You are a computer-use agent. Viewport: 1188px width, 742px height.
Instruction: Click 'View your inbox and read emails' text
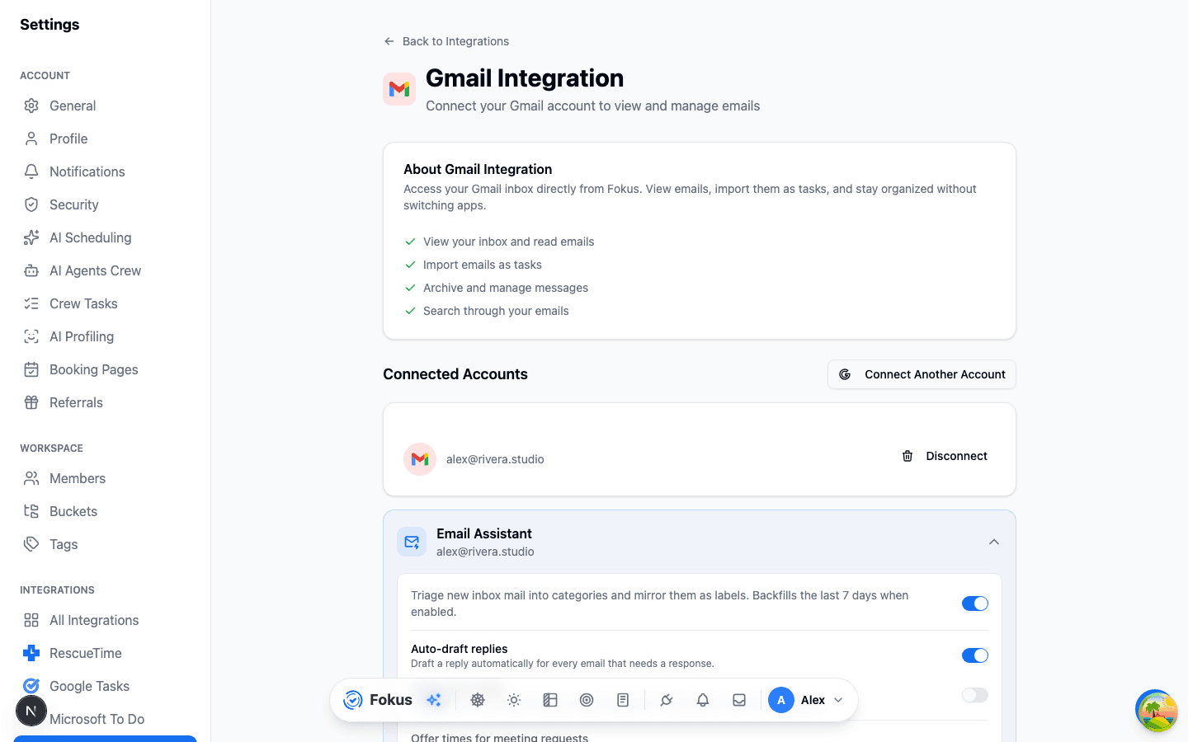click(x=508, y=242)
